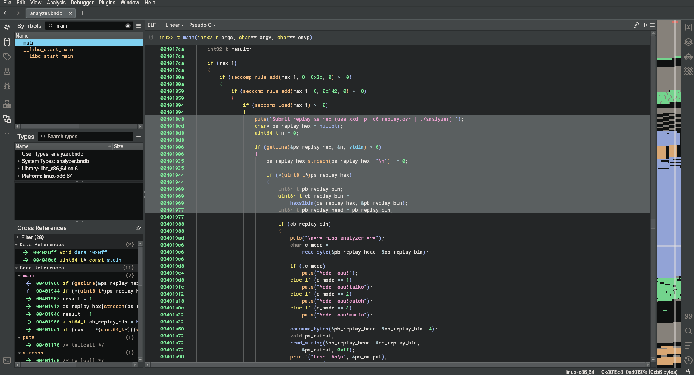Open the Stack view panel
The width and height of the screenshot is (694, 375).
point(689,42)
